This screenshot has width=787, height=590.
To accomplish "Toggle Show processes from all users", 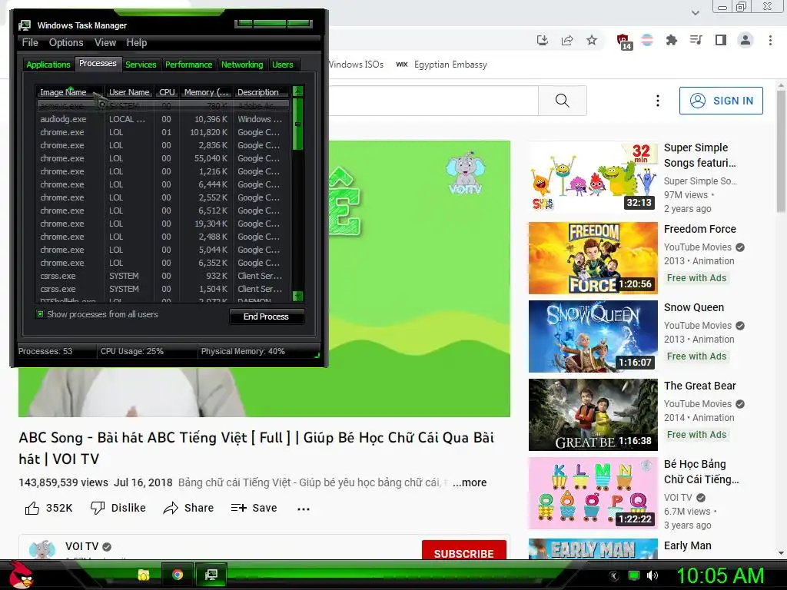I will (40, 314).
